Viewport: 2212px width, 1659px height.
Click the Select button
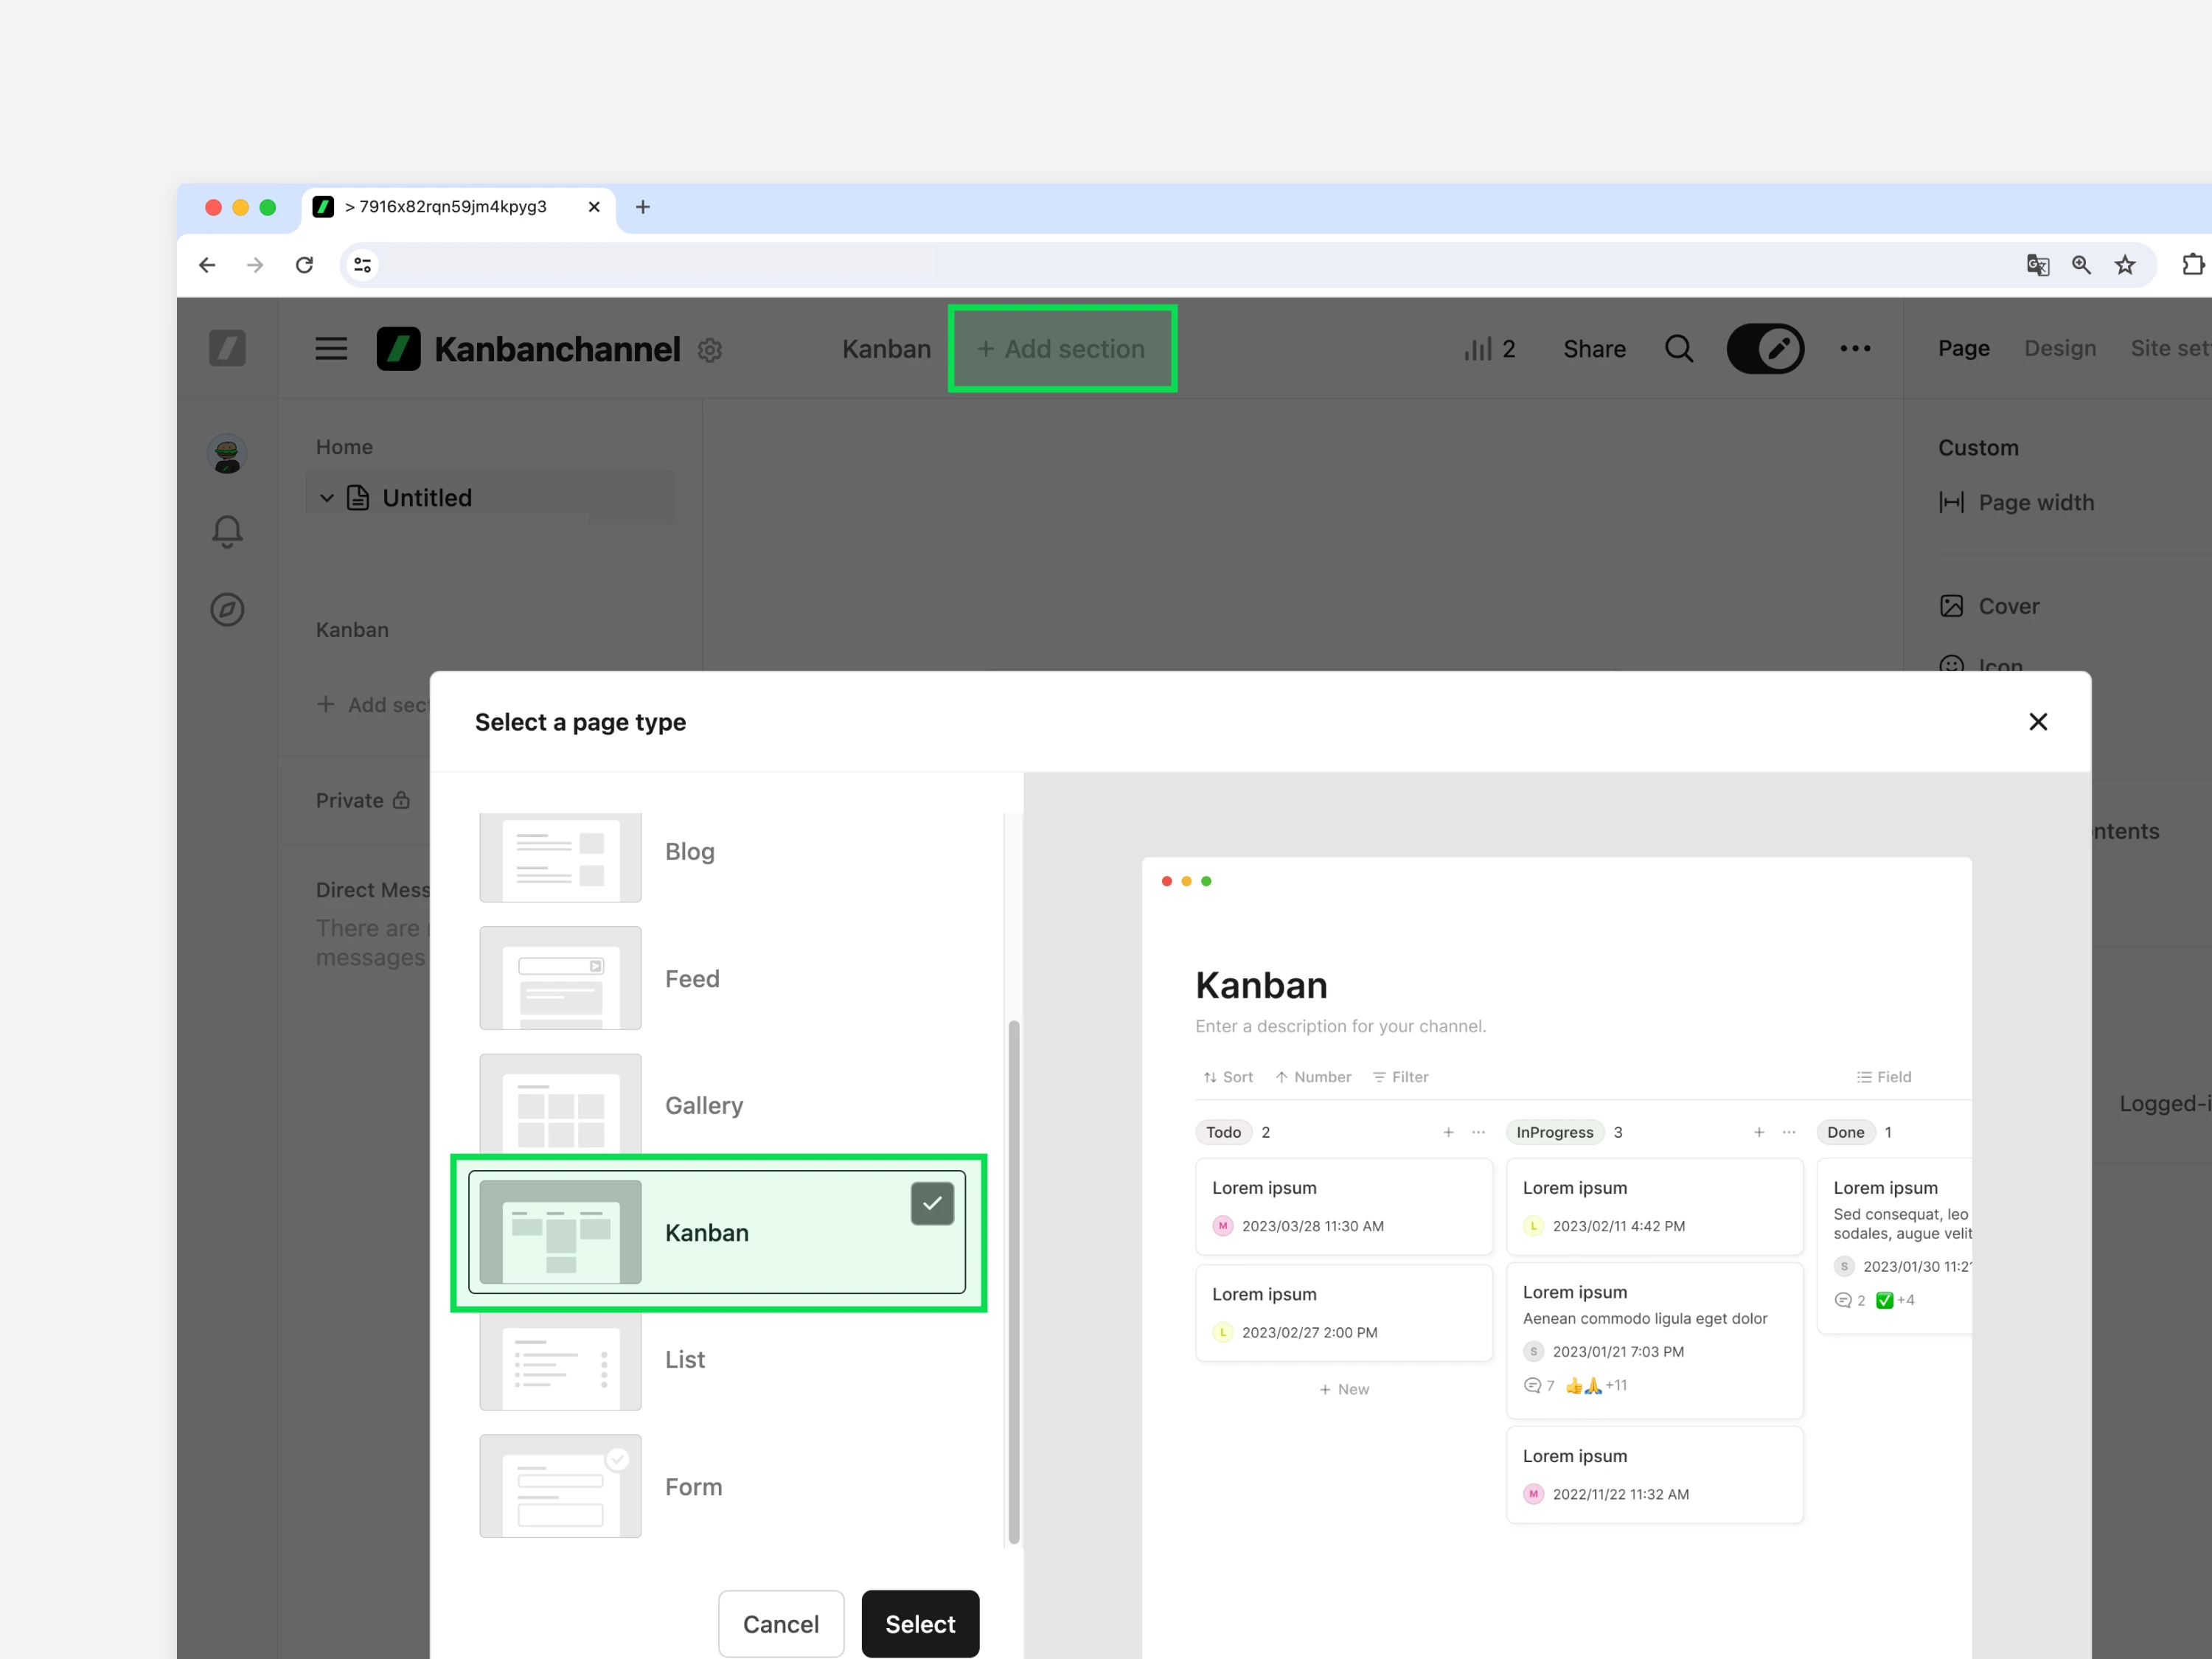tap(920, 1624)
